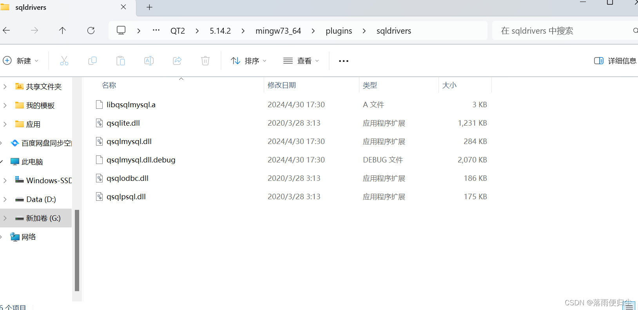The width and height of the screenshot is (638, 310).
Task: Click the qsqlmysql.dll.debug file icon
Action: tap(100, 160)
